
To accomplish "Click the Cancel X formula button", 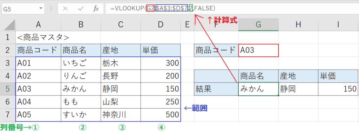I will tap(66, 9).
